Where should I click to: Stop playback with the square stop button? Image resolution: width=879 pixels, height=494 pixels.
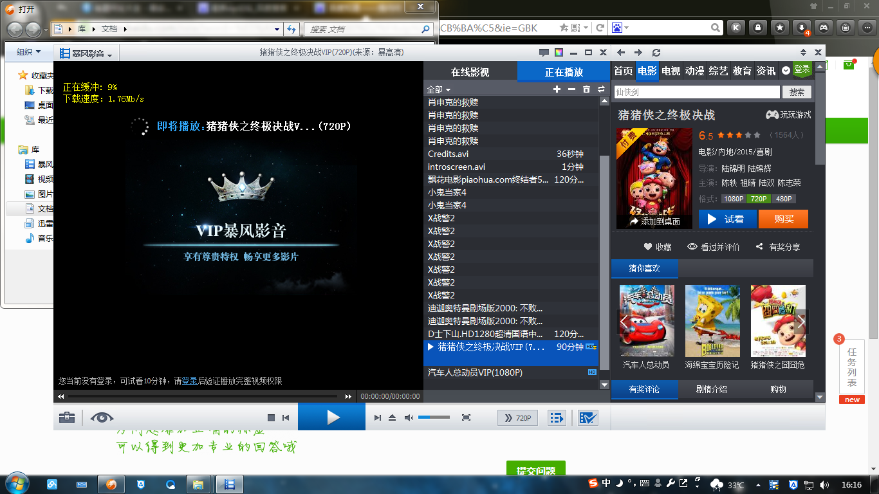(271, 418)
